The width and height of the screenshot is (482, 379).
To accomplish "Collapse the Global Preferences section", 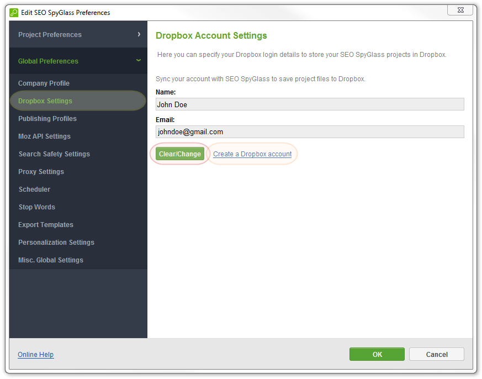I will pos(78,61).
